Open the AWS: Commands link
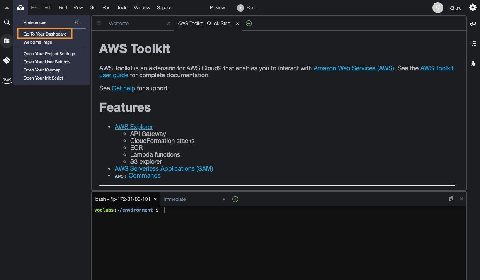Viewport: 480px width, 280px height. point(138,175)
